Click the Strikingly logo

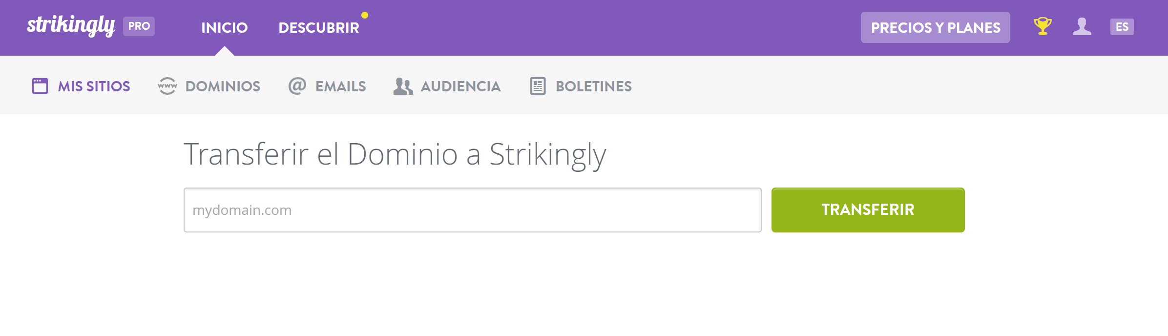pyautogui.click(x=72, y=25)
